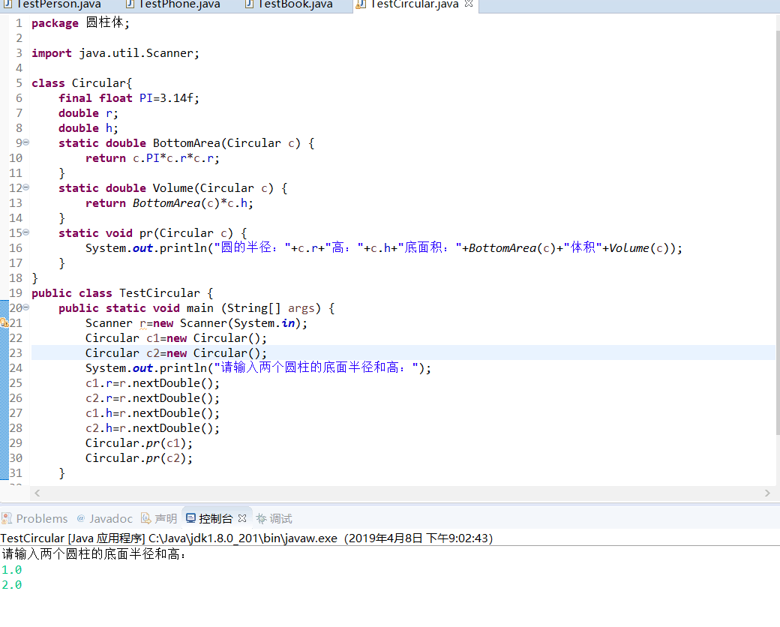The image size is (780, 627).
Task: Click the c2.r=r.nextDouble() line
Action: (152, 398)
